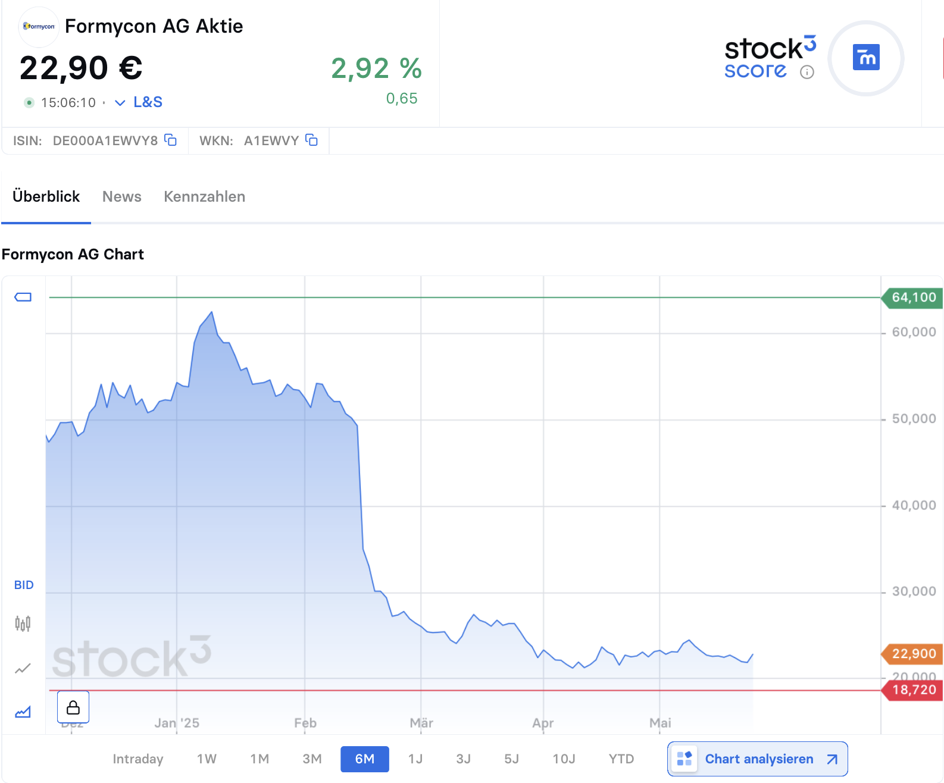
Task: Click the arrow on Chart analysieren
Action: tap(832, 759)
